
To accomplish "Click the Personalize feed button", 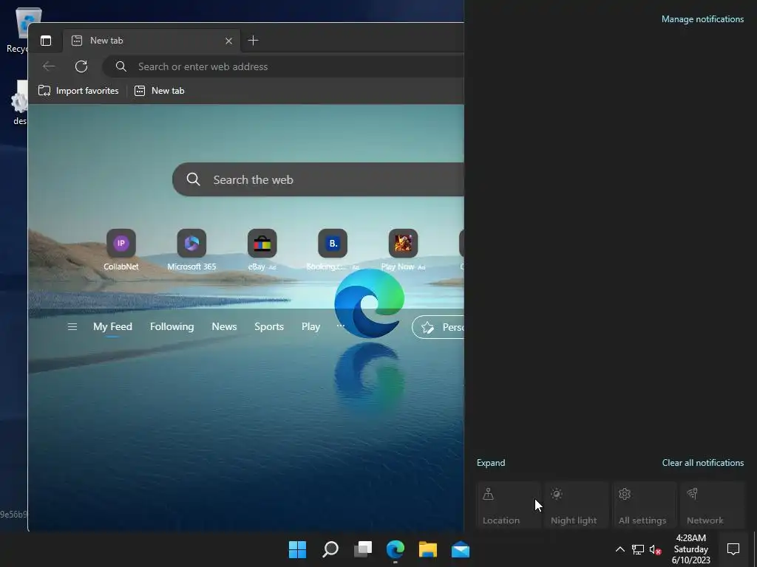I will coord(438,327).
